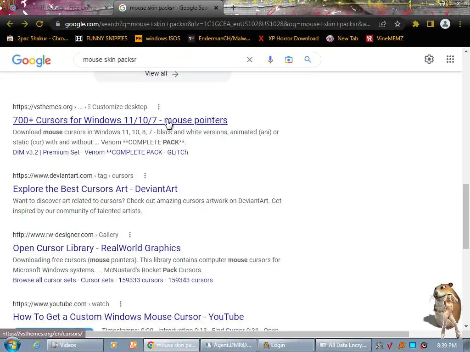
Task: Switch to the Login taskbar window
Action: click(286, 345)
